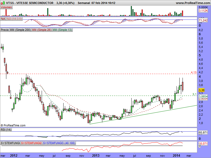Click the 3.112K volume value tag
This screenshot has width=211, height=158.
tap(203, 11)
